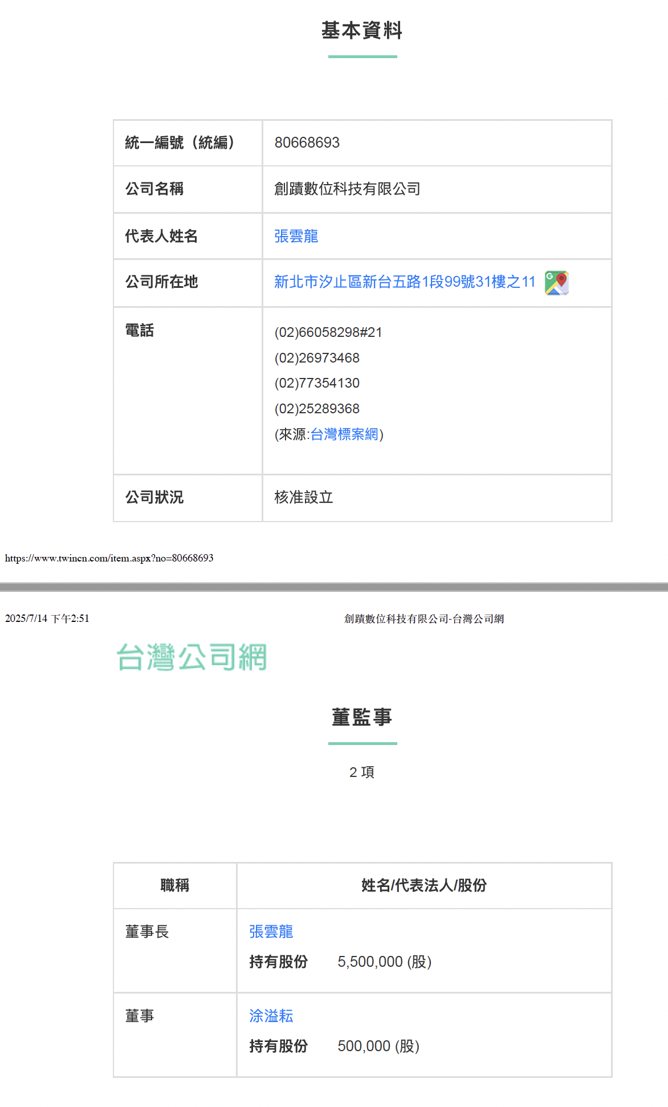This screenshot has height=1107, width=668.
Task: Click representative name link 張雲龍 in basic info
Action: [x=296, y=236]
